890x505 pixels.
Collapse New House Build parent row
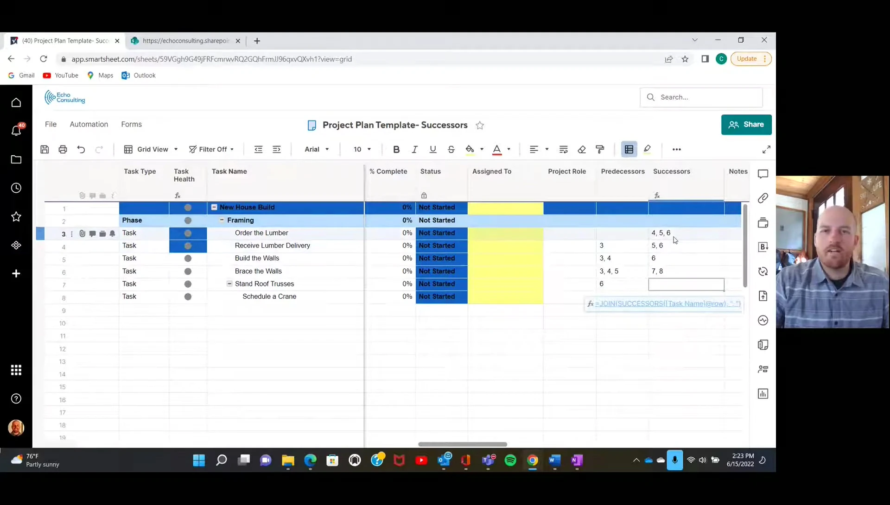tap(214, 208)
